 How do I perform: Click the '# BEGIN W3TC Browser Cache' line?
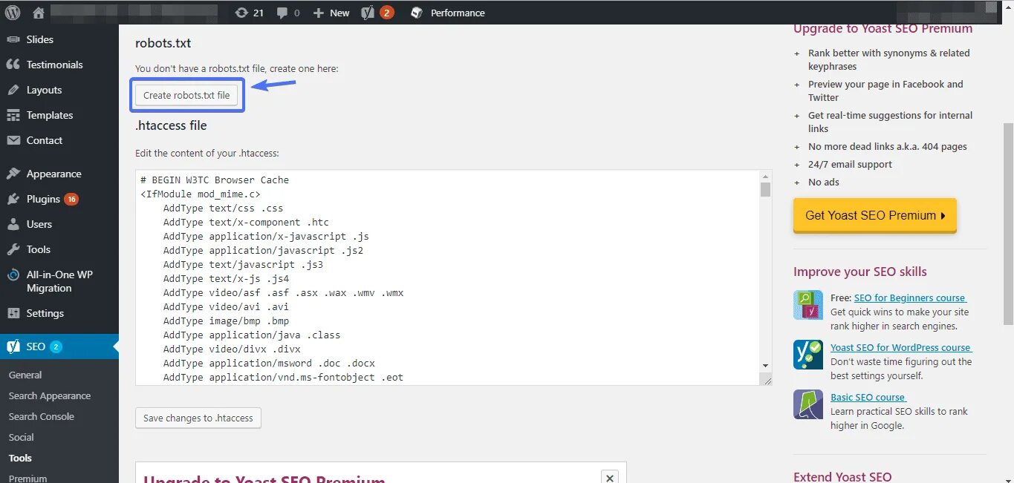(214, 180)
